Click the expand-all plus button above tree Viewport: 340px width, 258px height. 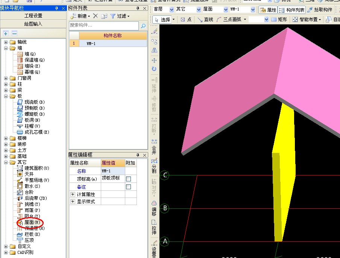tap(6, 33)
